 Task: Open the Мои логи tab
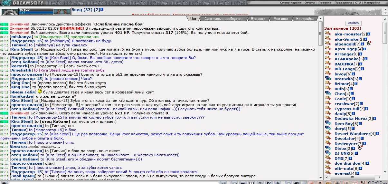(x=281, y=19)
